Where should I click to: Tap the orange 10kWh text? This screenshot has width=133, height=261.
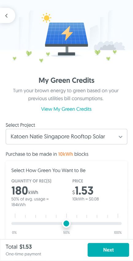tap(66, 154)
